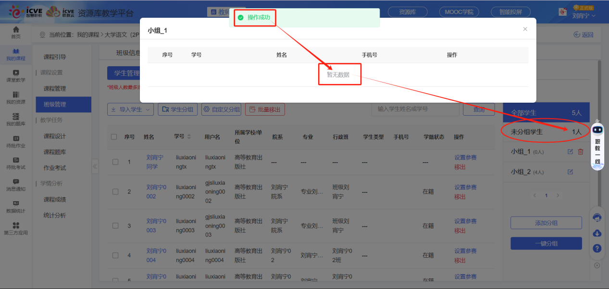Open 课堂教学 in the left sidebar
This screenshot has height=289, width=609.
[x=16, y=75]
